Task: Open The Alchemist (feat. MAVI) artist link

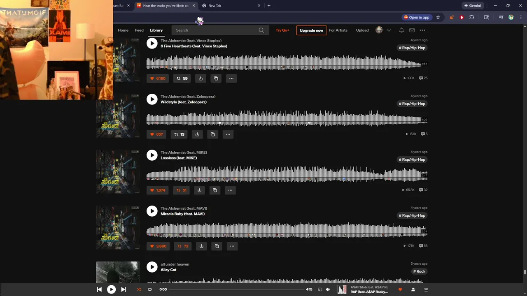Action: click(x=184, y=208)
